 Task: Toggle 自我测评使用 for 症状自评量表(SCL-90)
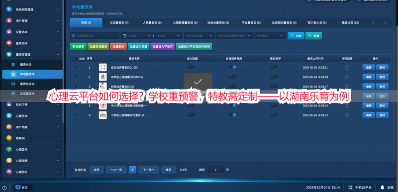[232, 67]
